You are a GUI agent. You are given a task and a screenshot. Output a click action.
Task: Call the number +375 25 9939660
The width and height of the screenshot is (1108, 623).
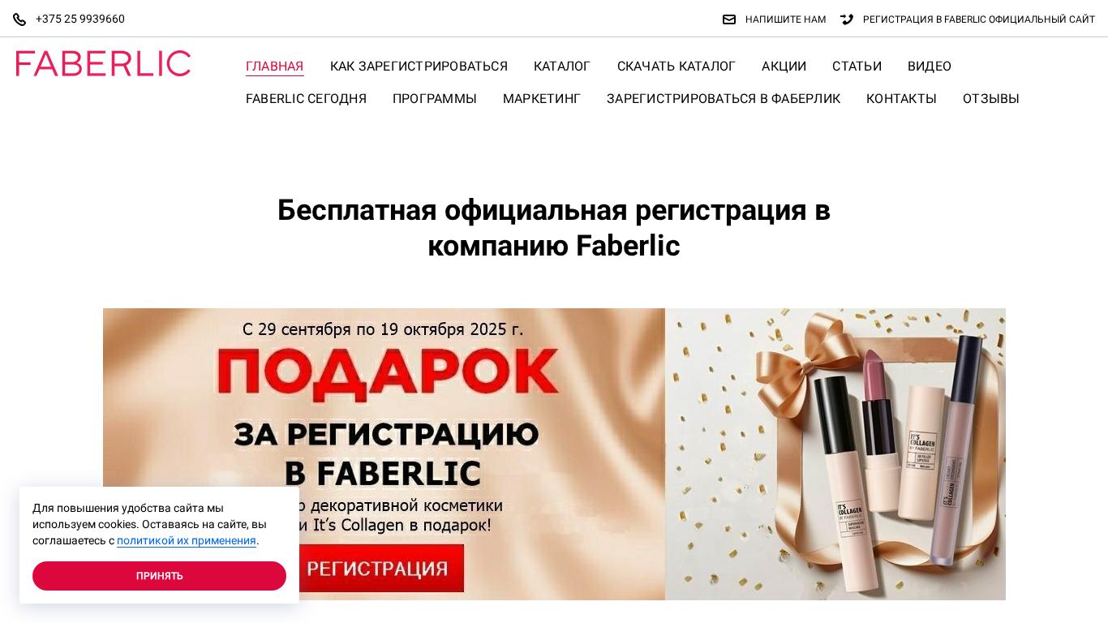(x=80, y=19)
